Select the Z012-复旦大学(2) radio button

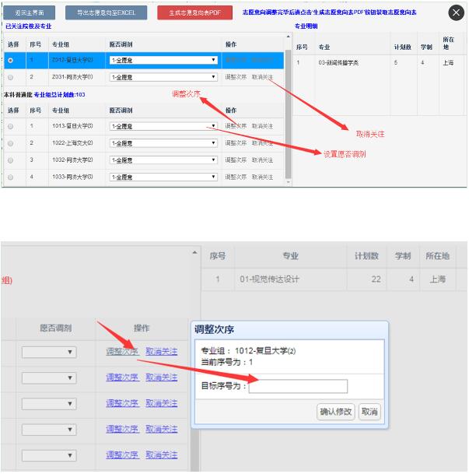(x=11, y=61)
